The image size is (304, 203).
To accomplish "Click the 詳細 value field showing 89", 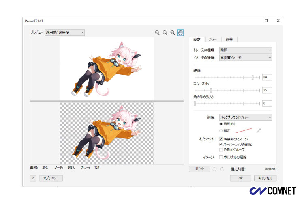I will 267,77.
